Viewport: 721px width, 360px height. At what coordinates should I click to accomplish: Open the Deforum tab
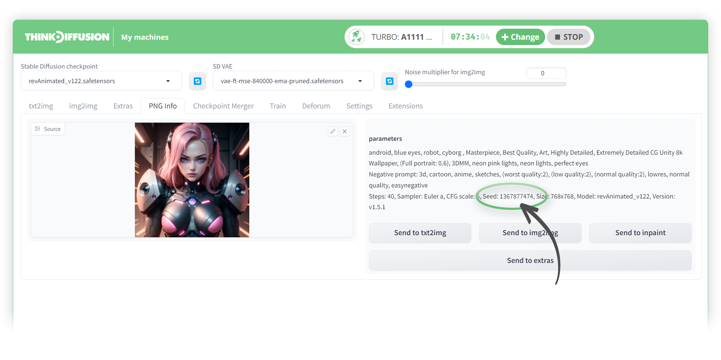pos(316,106)
